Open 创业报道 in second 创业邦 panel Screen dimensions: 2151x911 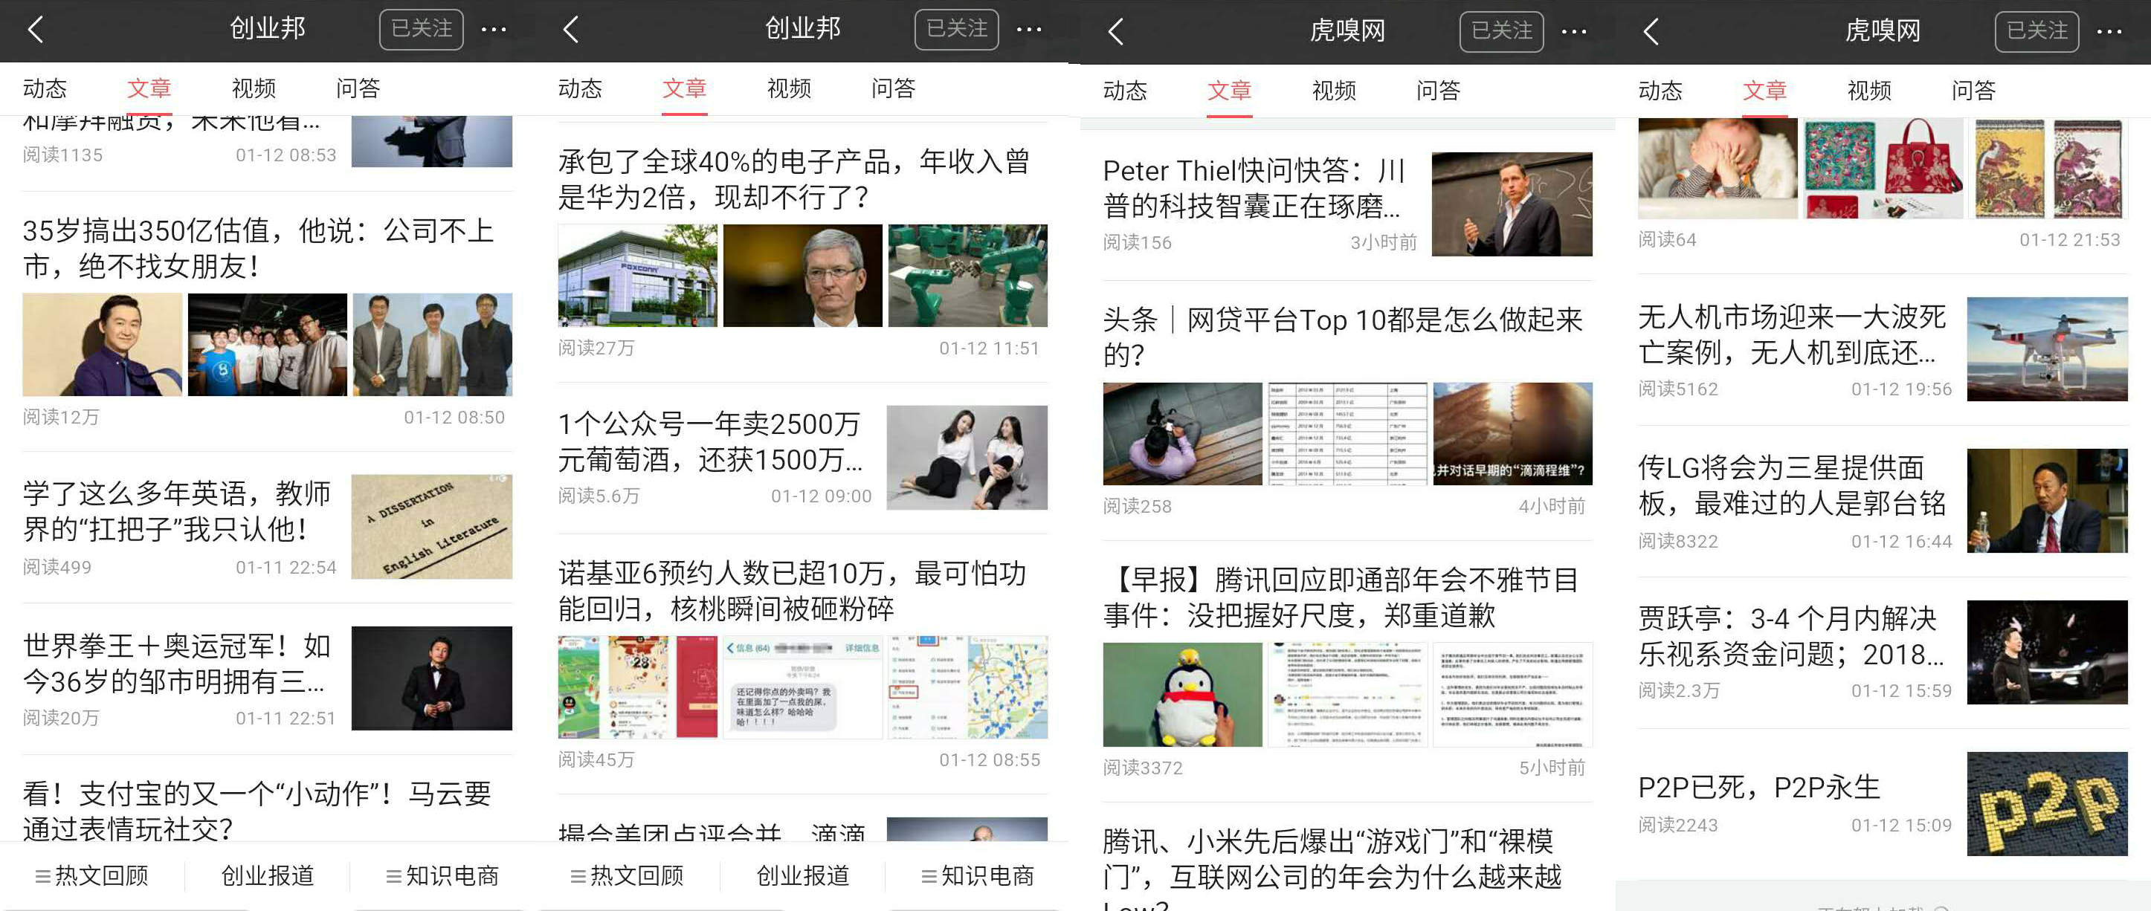(802, 875)
